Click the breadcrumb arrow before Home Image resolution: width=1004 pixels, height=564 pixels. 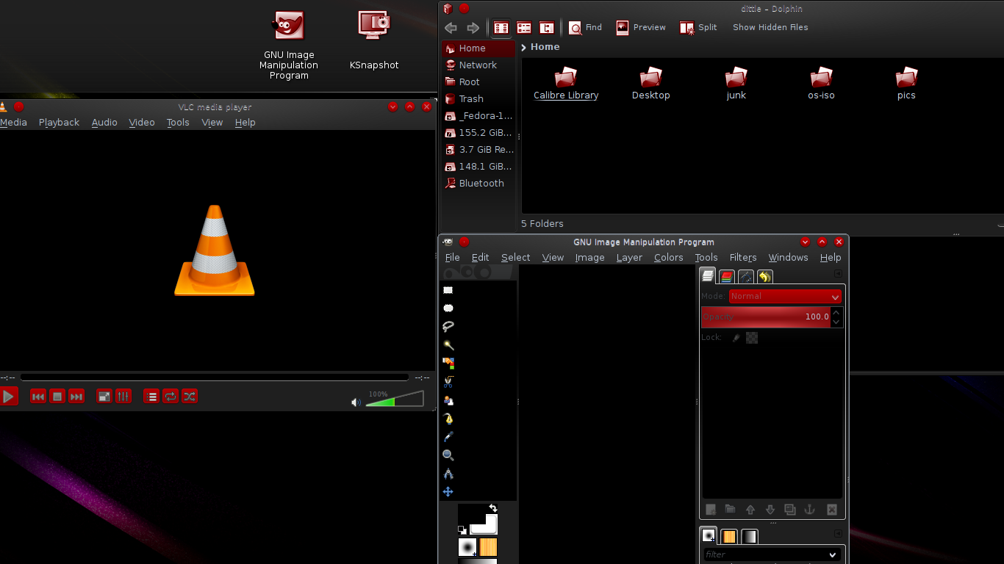(x=523, y=47)
